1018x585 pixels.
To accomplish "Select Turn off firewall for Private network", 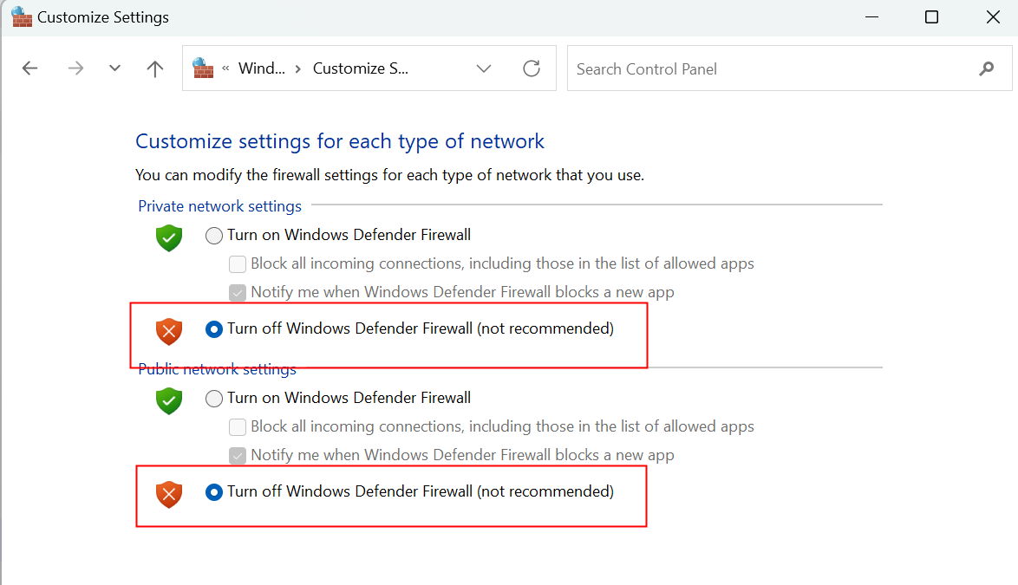I will 214,329.
